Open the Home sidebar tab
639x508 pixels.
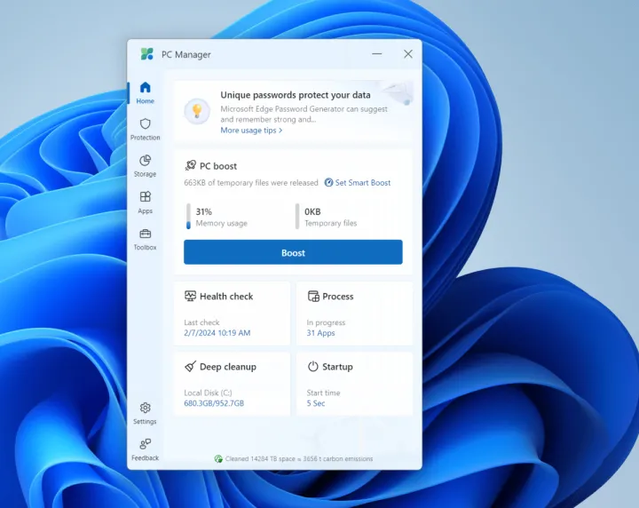click(x=145, y=91)
